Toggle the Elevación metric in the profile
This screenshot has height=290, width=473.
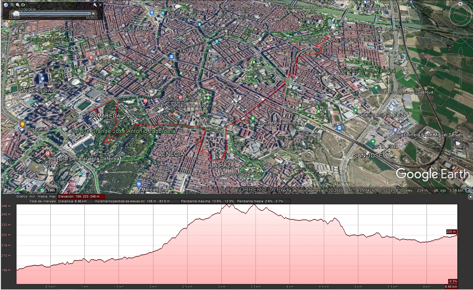81,197
